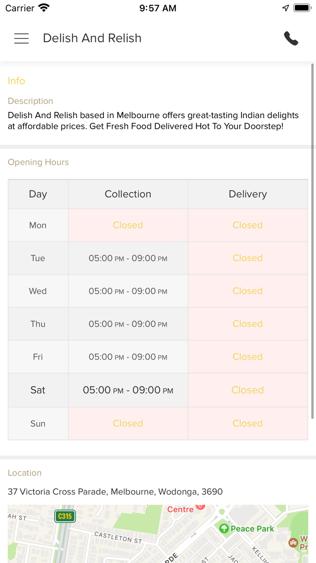316x563 pixels.
Task: Tap Sunday's Closed delivery cell
Action: point(248,424)
